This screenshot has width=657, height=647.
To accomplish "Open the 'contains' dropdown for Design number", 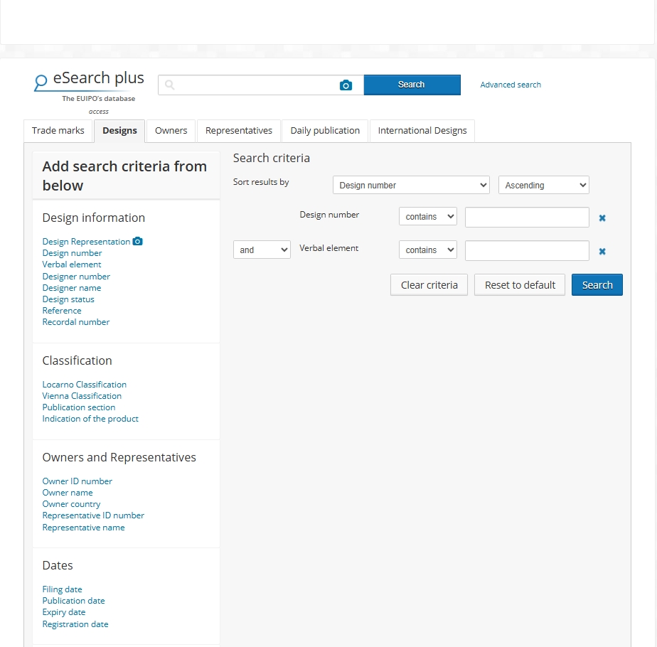I will [x=427, y=217].
